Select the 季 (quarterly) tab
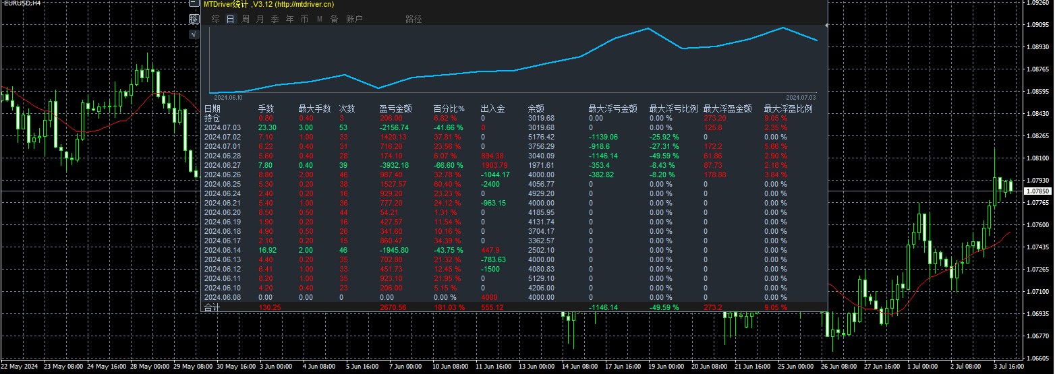 tap(275, 19)
